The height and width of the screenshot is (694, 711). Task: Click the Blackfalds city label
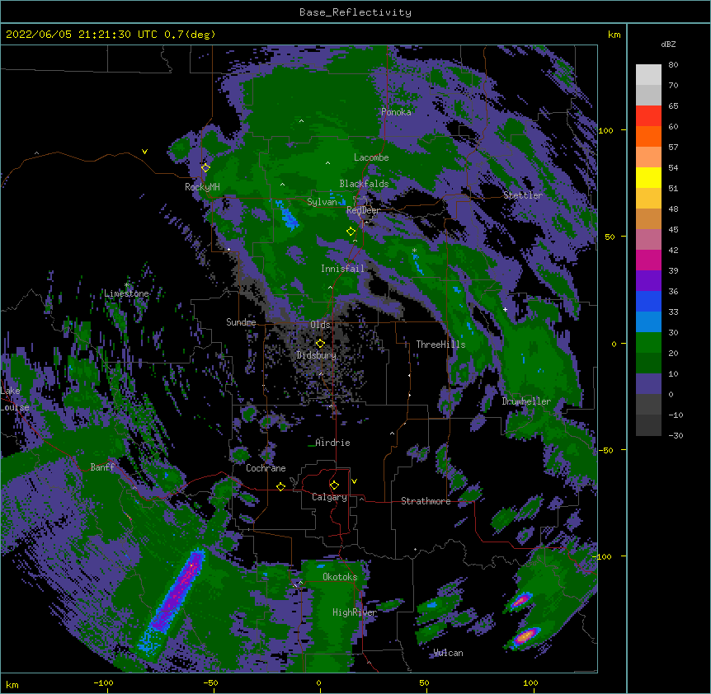364,184
